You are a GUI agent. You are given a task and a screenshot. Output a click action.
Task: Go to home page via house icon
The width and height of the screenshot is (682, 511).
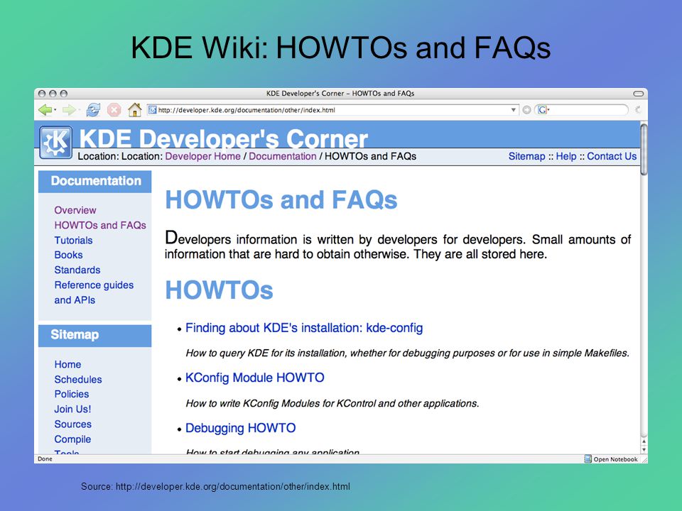click(135, 109)
